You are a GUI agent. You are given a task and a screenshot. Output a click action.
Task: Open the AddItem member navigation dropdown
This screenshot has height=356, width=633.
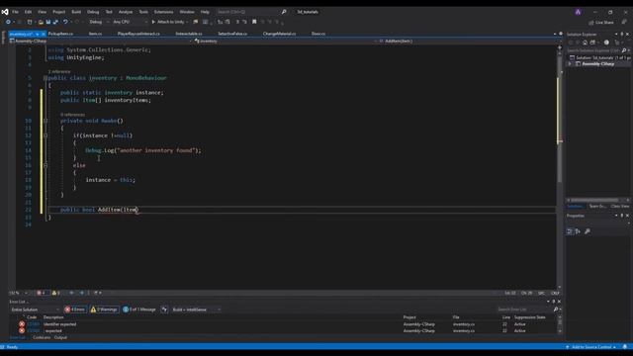[x=467, y=41]
